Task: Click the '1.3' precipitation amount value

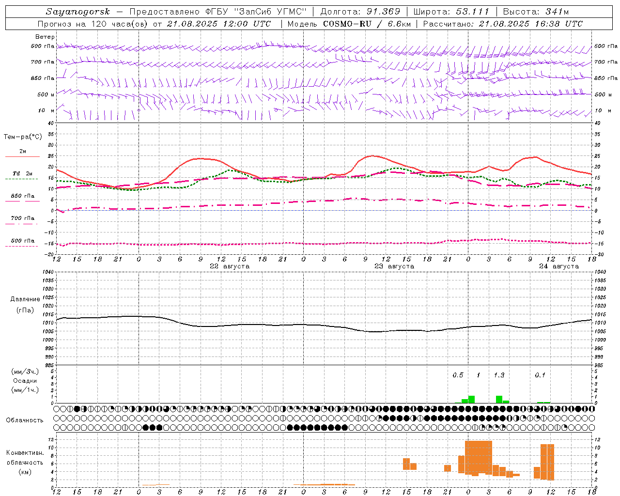Action: click(x=499, y=375)
